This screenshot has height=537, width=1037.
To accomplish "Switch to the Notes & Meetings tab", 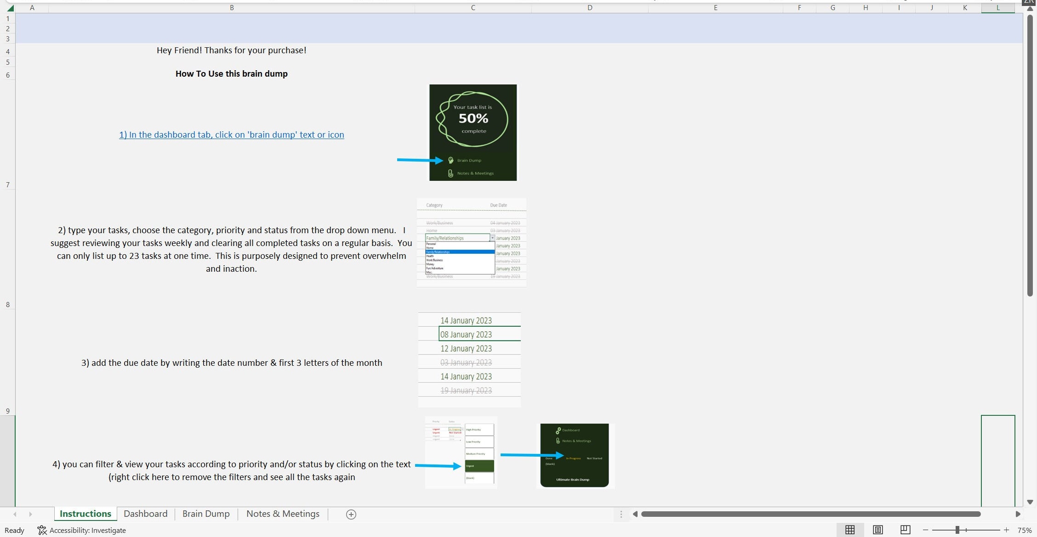I will pos(282,514).
